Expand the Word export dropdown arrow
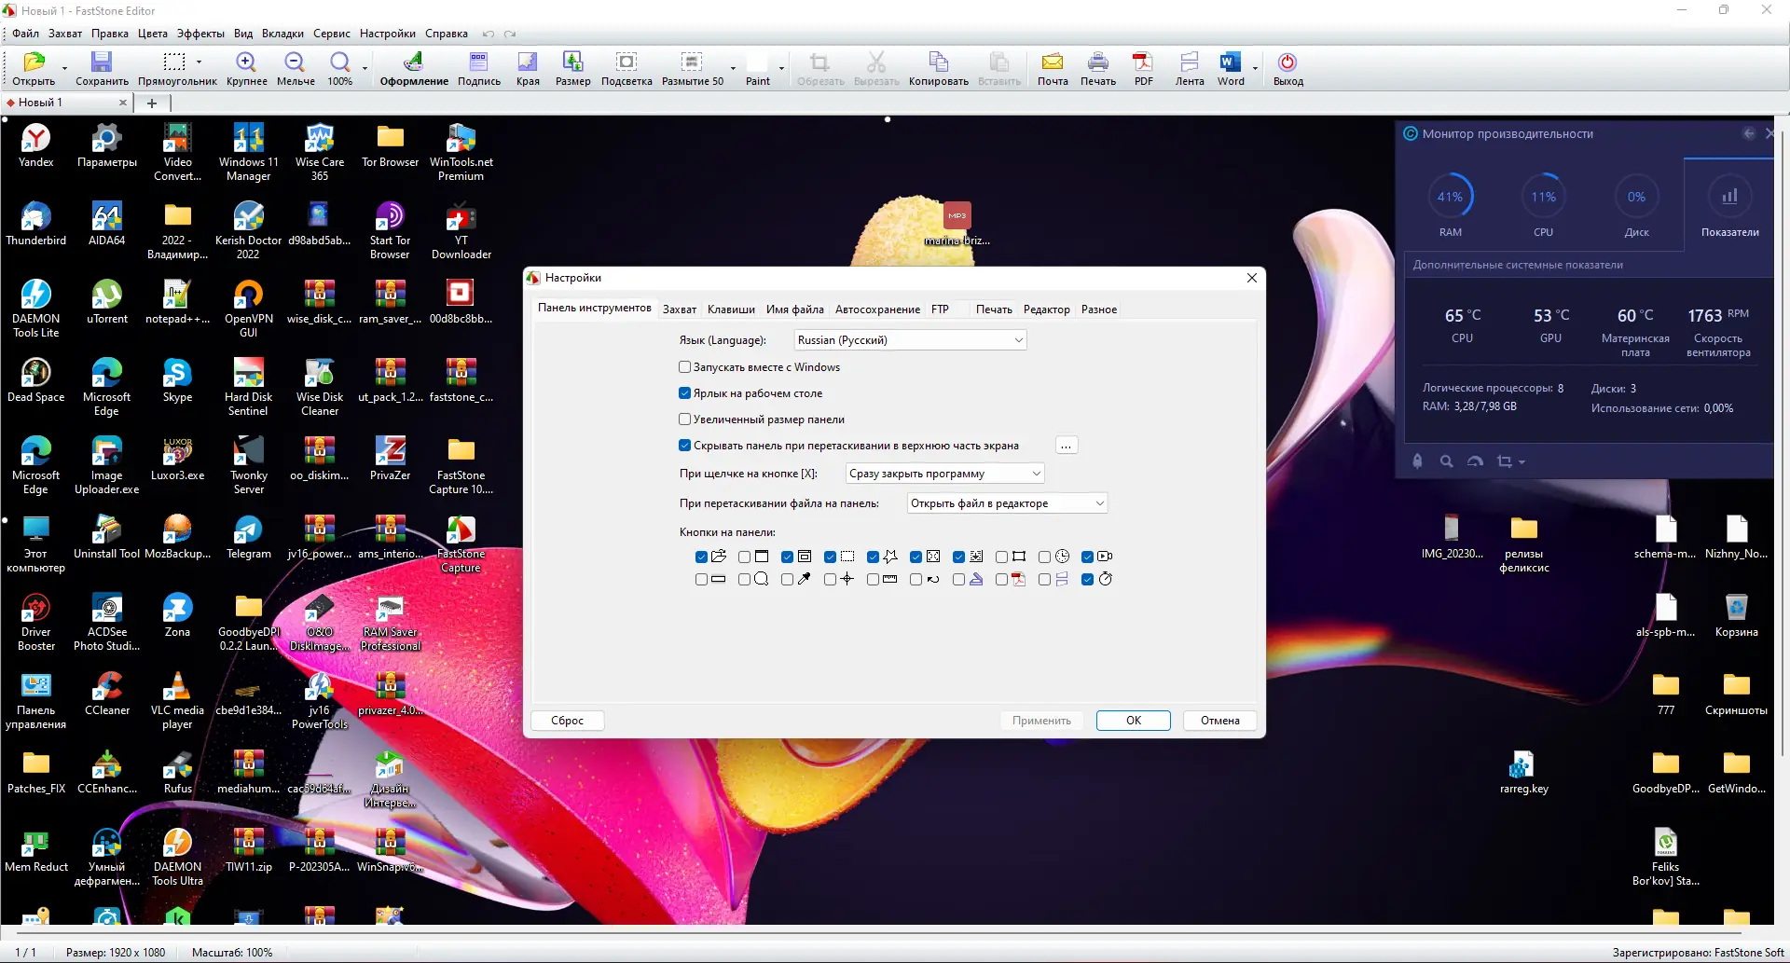This screenshot has height=963, width=1790. (x=1255, y=68)
